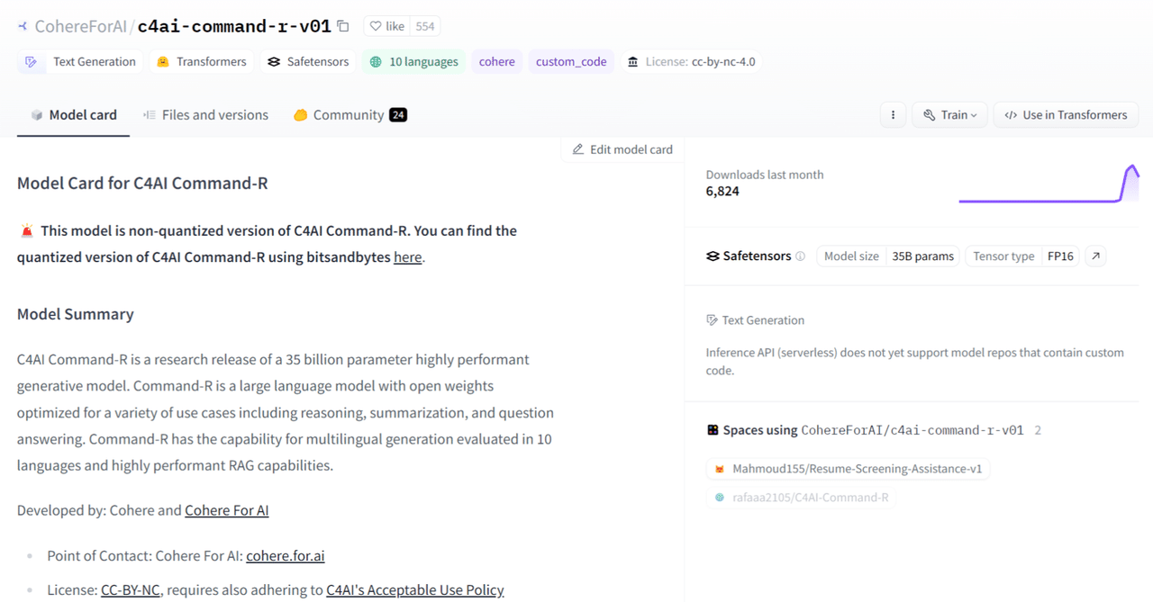
Task: Follow the Cohere For AI link
Action: (226, 511)
